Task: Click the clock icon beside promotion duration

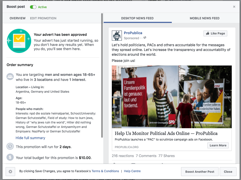Action: 10,146
